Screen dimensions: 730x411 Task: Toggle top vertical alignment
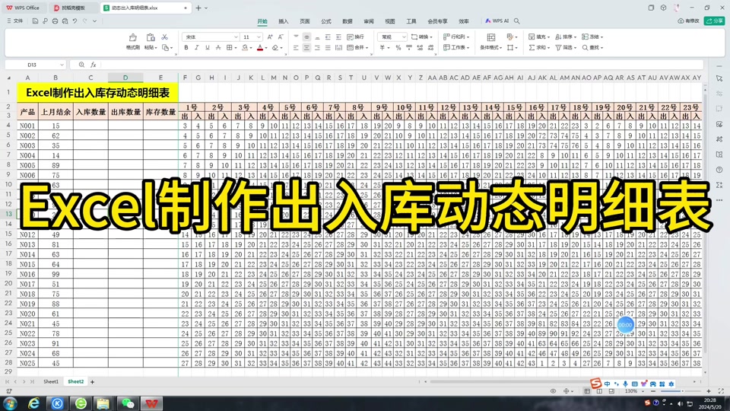(x=296, y=37)
